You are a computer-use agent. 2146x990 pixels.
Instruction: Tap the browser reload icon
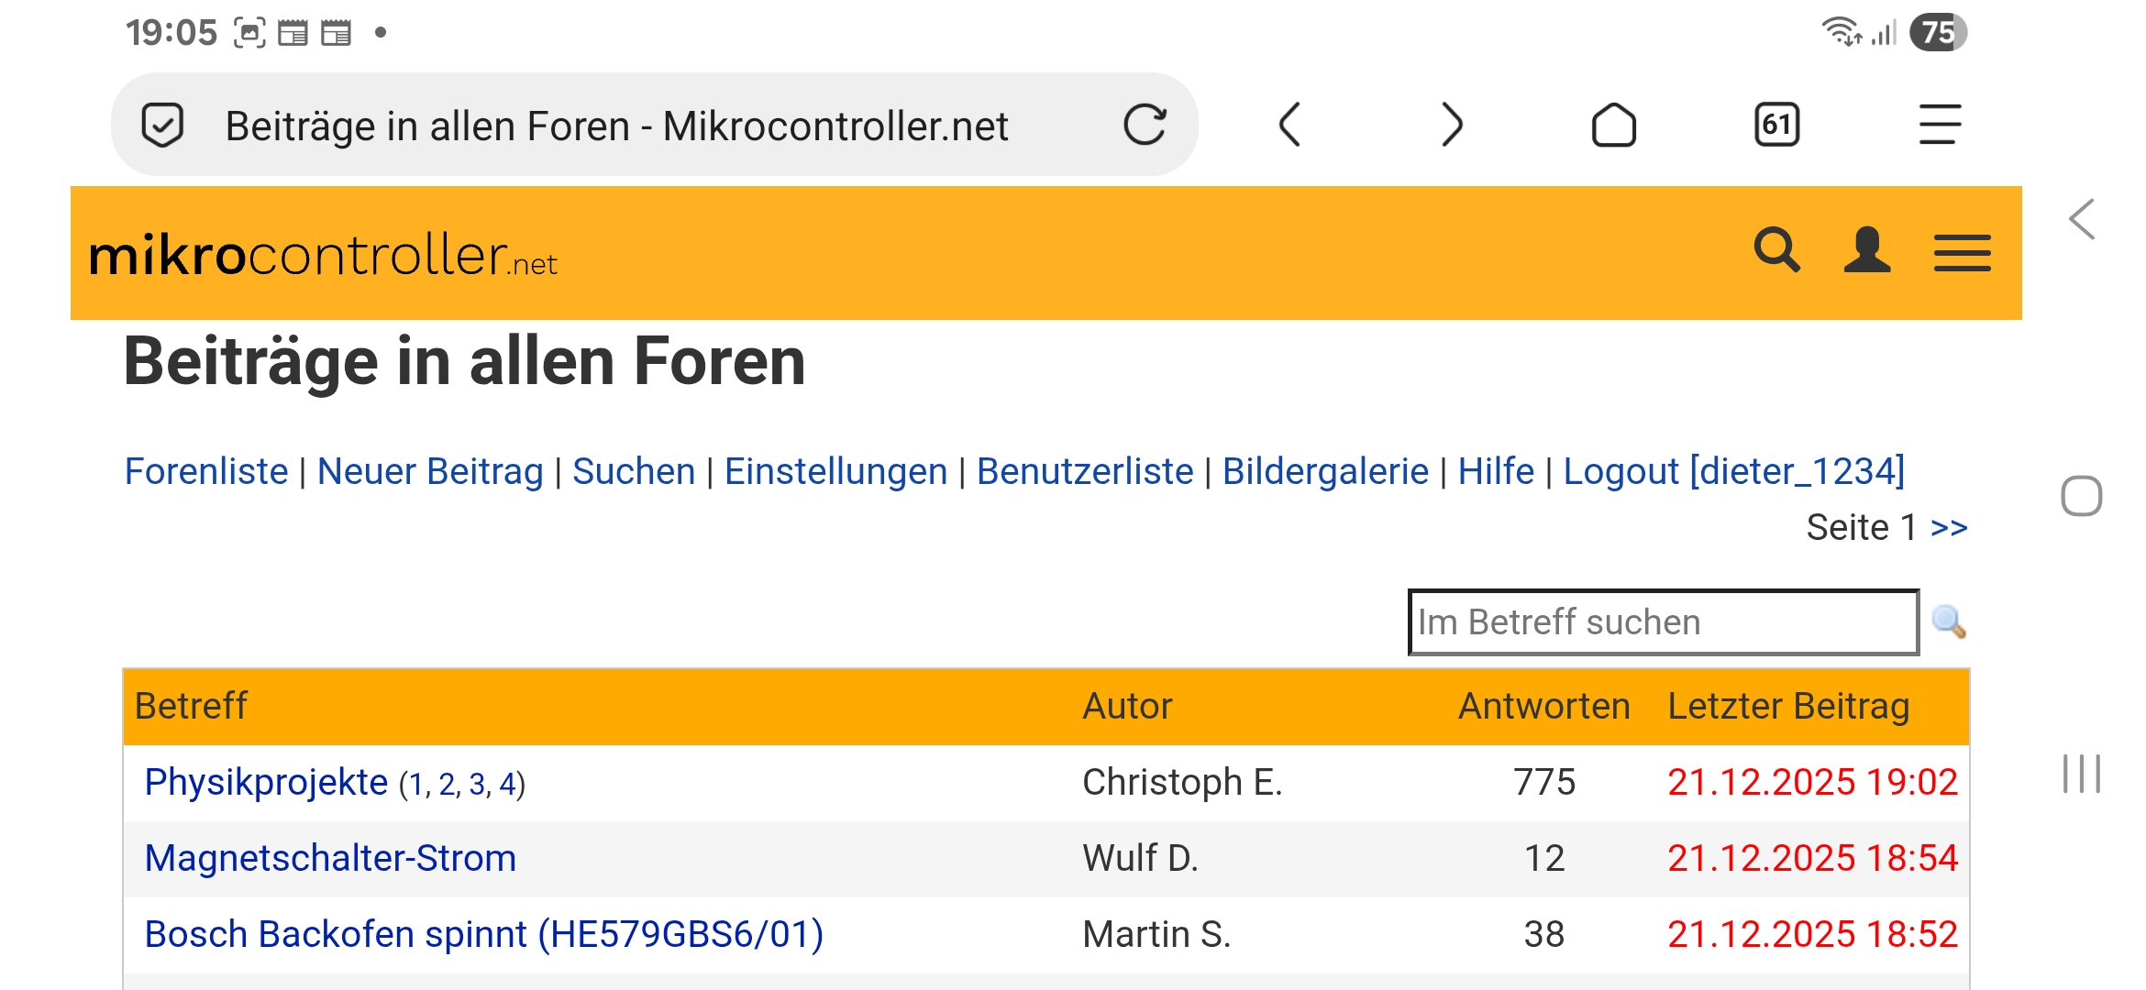point(1145,125)
